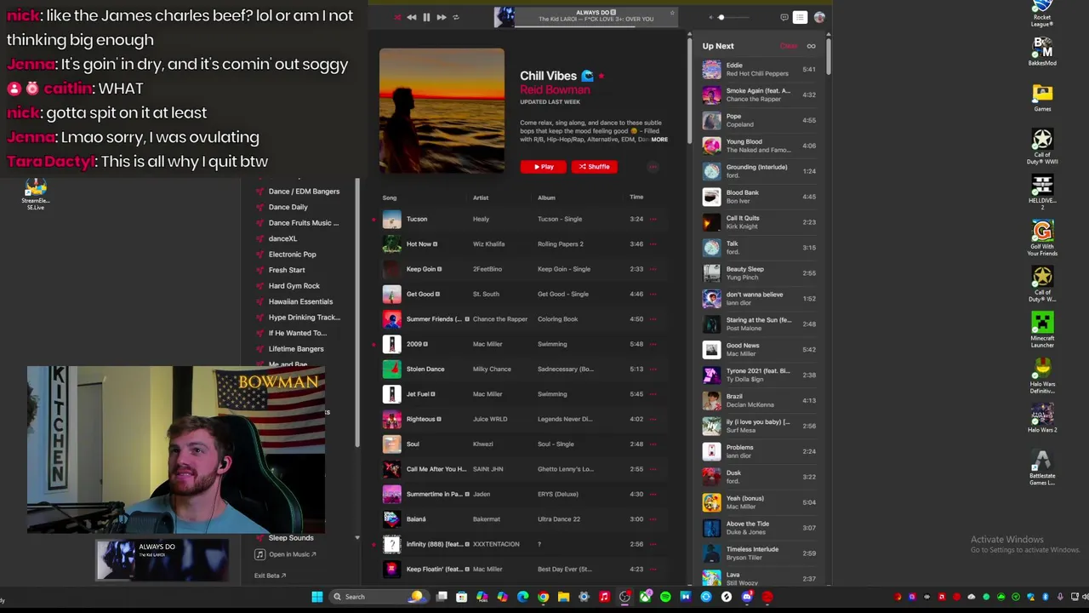This screenshot has width=1089, height=613.
Task: Open more options for Jet Fuel track
Action: tap(653, 394)
